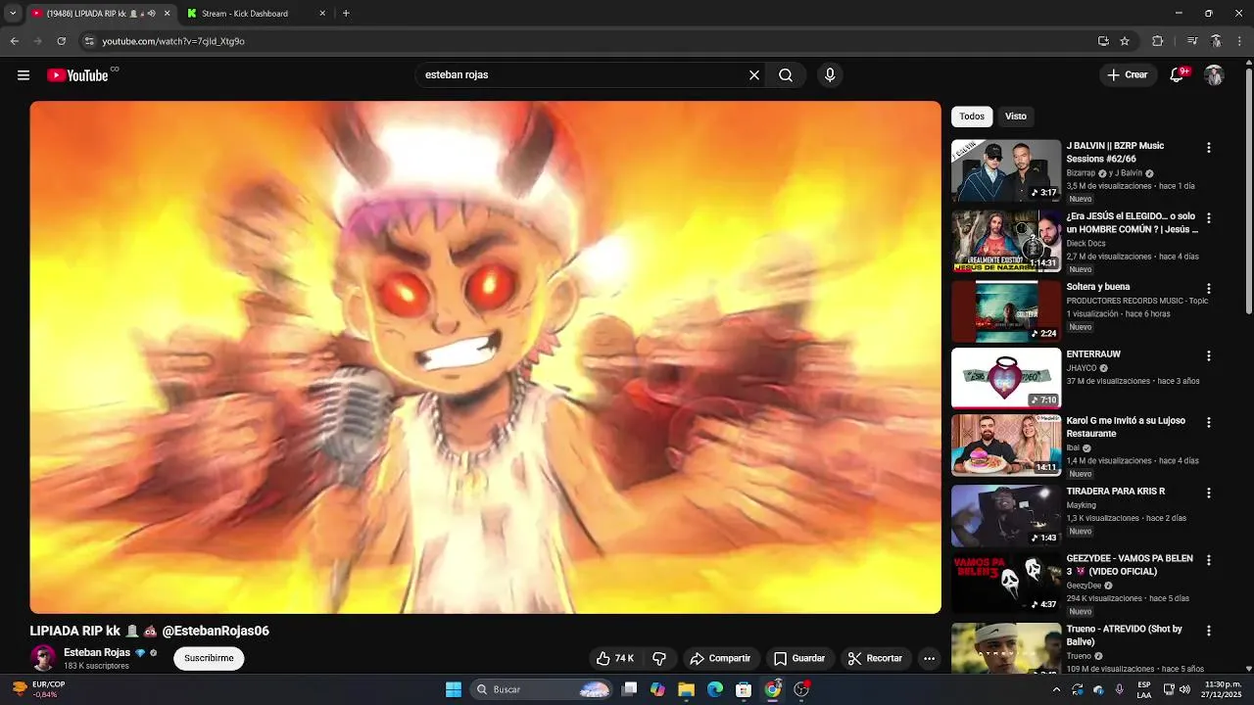1254x705 pixels.
Task: Go to YouTube home via logo
Action: 77,75
